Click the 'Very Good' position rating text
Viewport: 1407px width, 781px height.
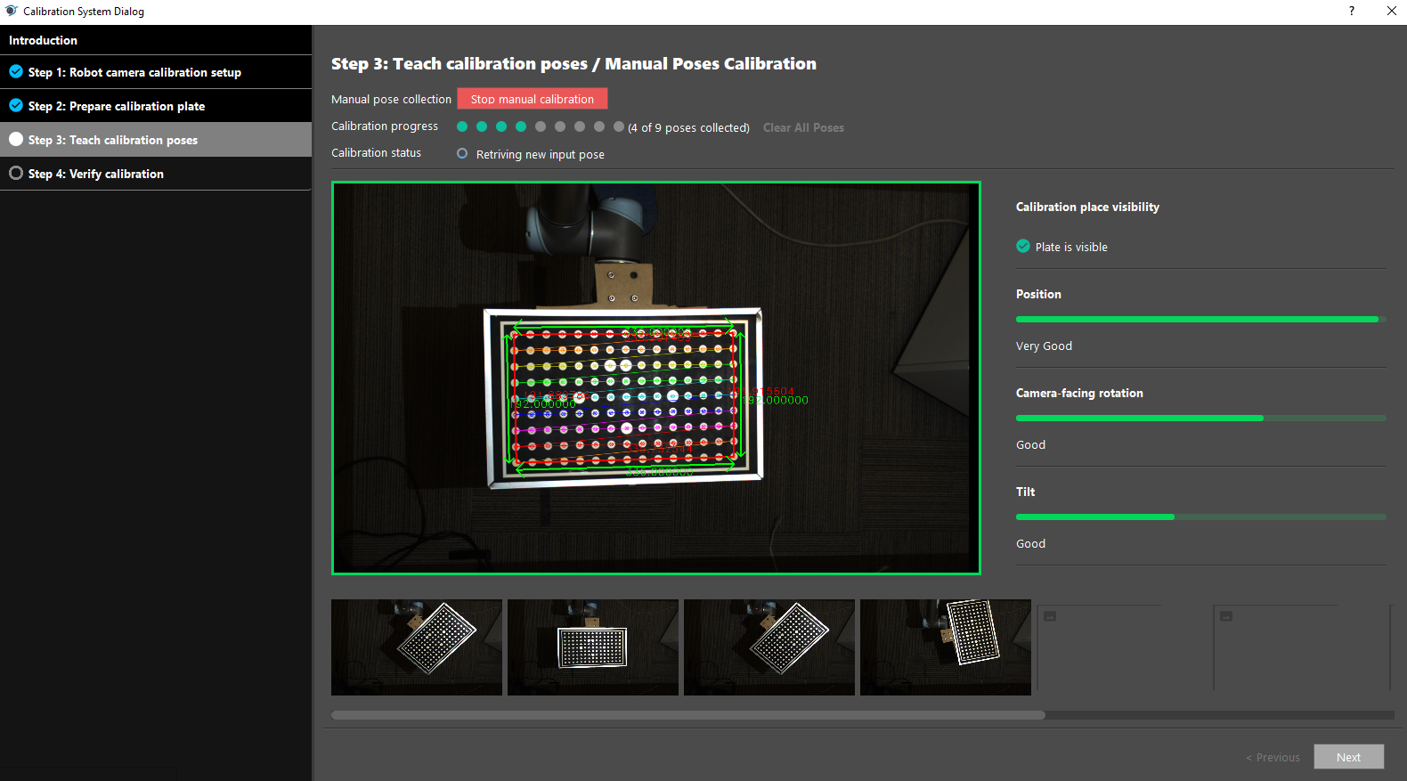click(x=1044, y=346)
